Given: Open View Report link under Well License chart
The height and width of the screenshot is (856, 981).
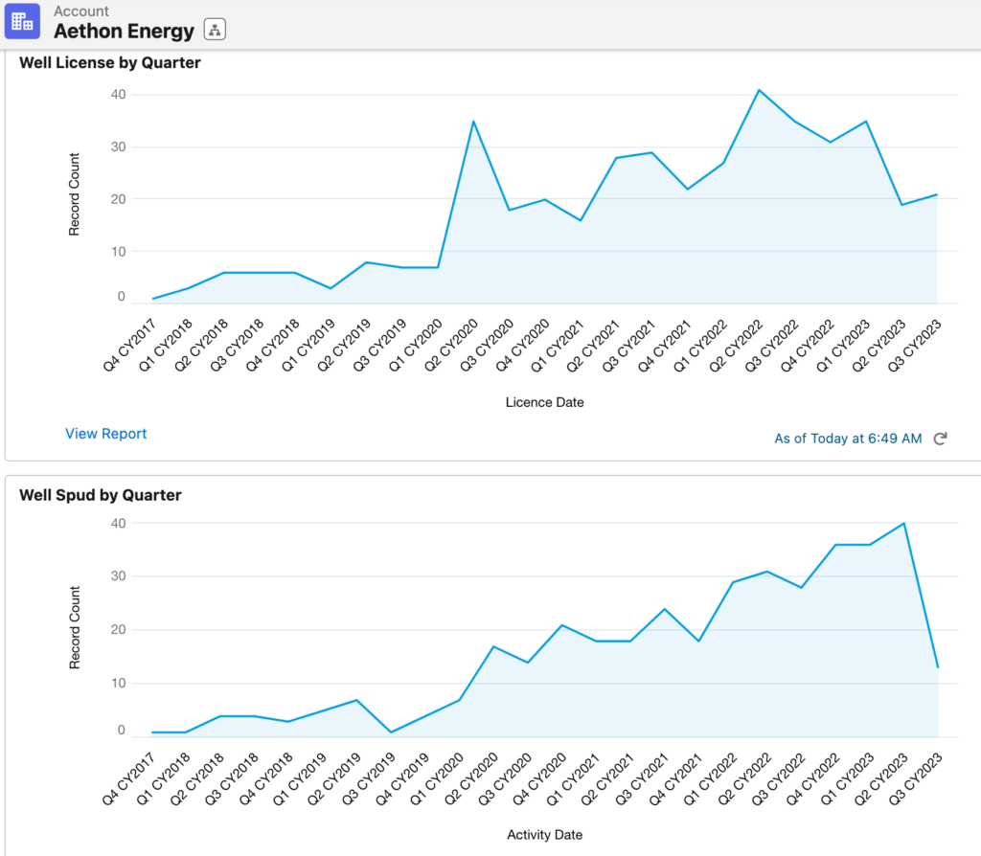Looking at the screenshot, I should (x=105, y=434).
